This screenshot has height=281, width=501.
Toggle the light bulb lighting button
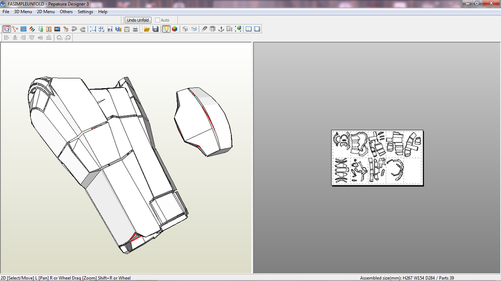166,29
